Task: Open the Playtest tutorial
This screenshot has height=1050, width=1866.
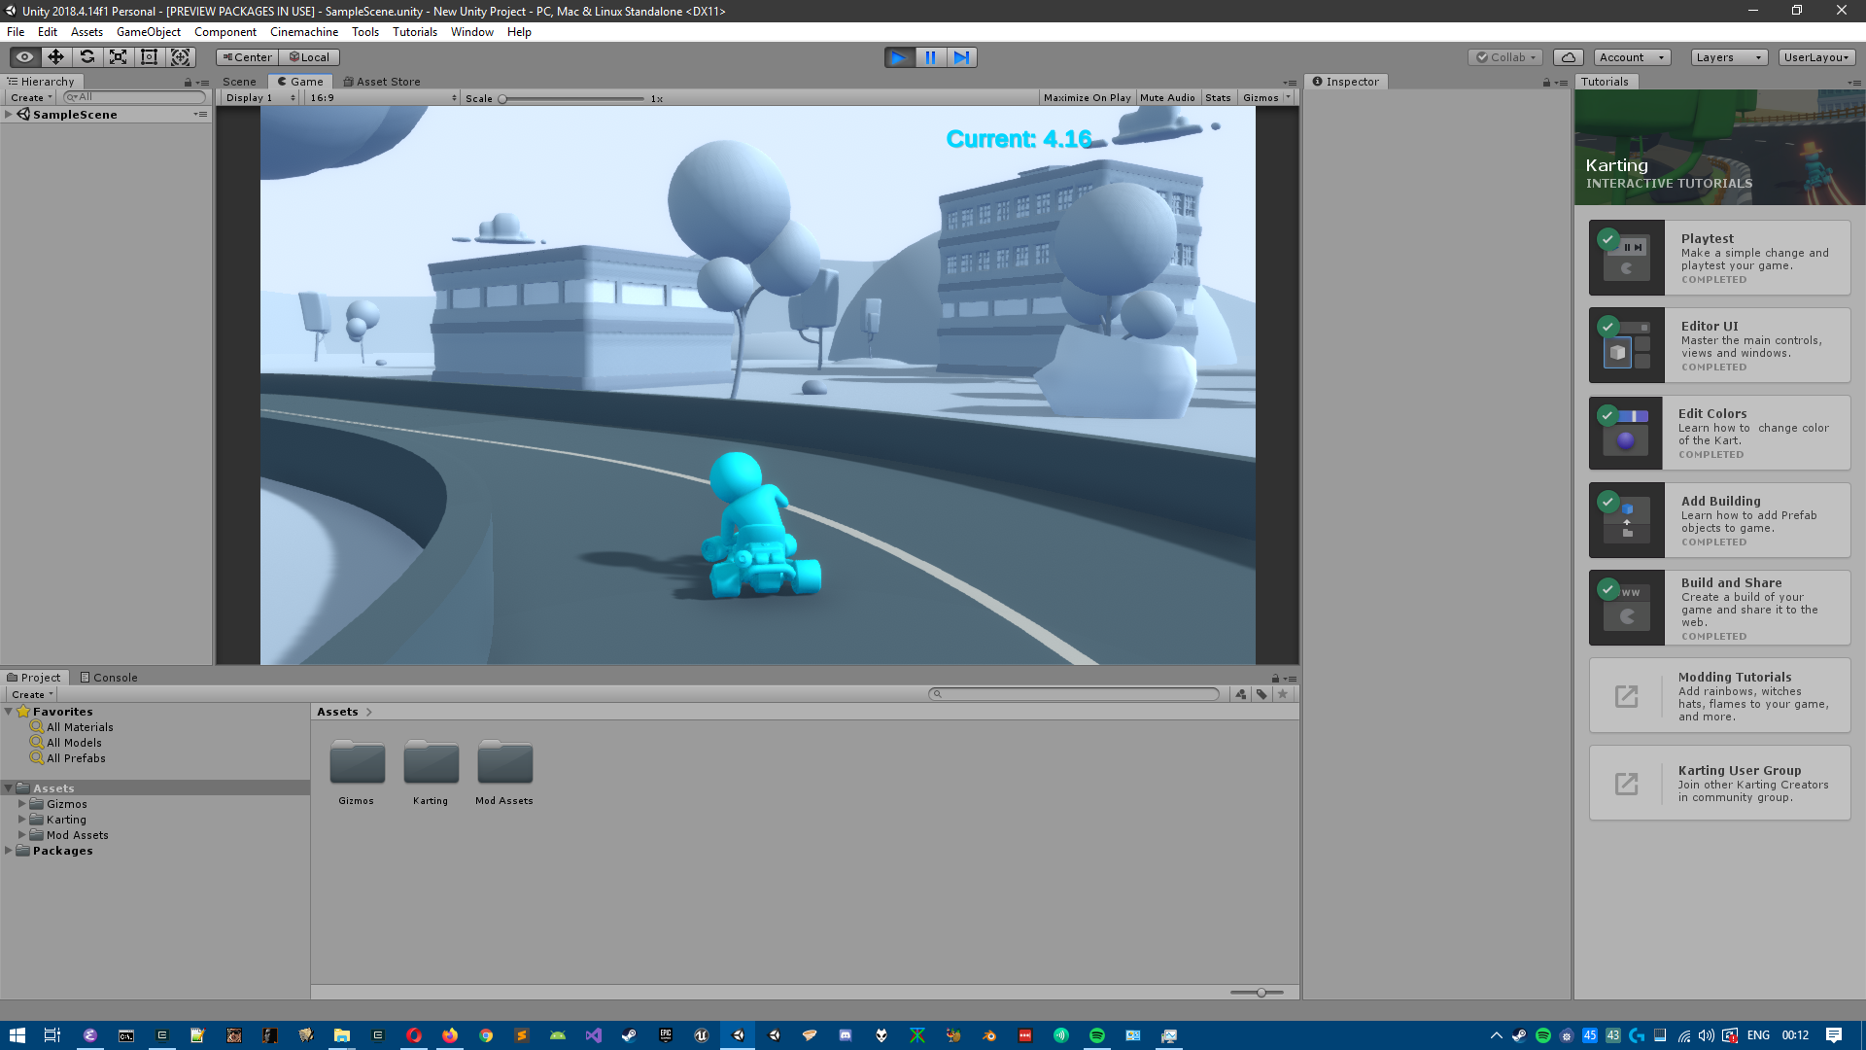Action: (1719, 258)
